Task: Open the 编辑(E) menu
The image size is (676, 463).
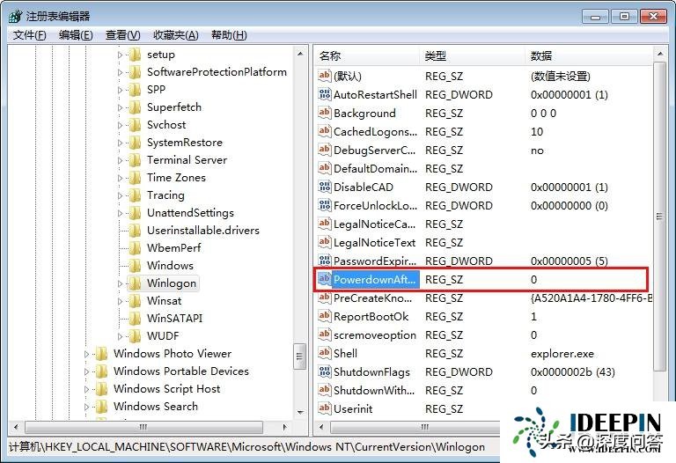Action: click(x=76, y=35)
